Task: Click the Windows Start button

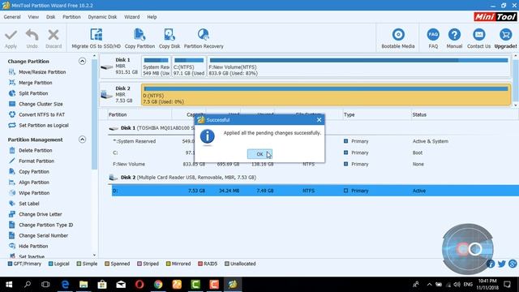Action: 9,284
